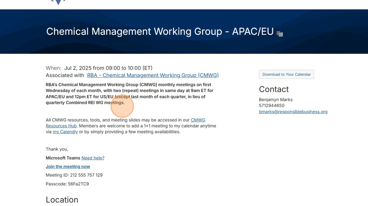
Task: Click the page title Chemical Management Working Group - APAC/EU
Action: point(160,32)
